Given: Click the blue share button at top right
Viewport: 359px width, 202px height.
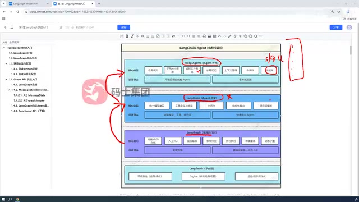Looking at the screenshot, I should point(336,27).
